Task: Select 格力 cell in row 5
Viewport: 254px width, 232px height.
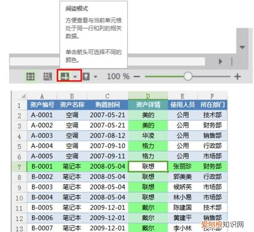Action: pyautogui.click(x=148, y=146)
